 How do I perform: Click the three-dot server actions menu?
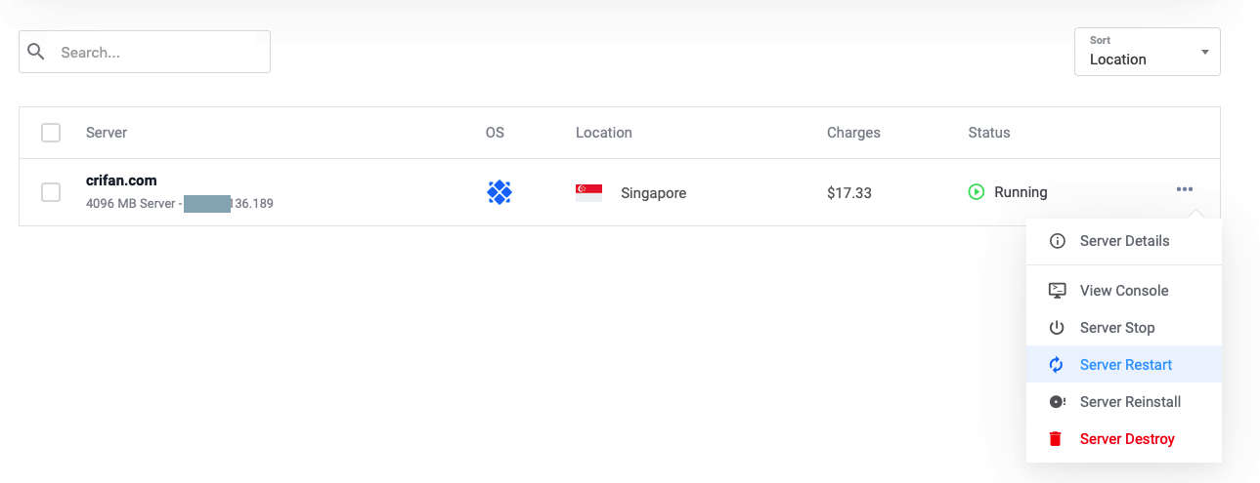pyautogui.click(x=1185, y=189)
